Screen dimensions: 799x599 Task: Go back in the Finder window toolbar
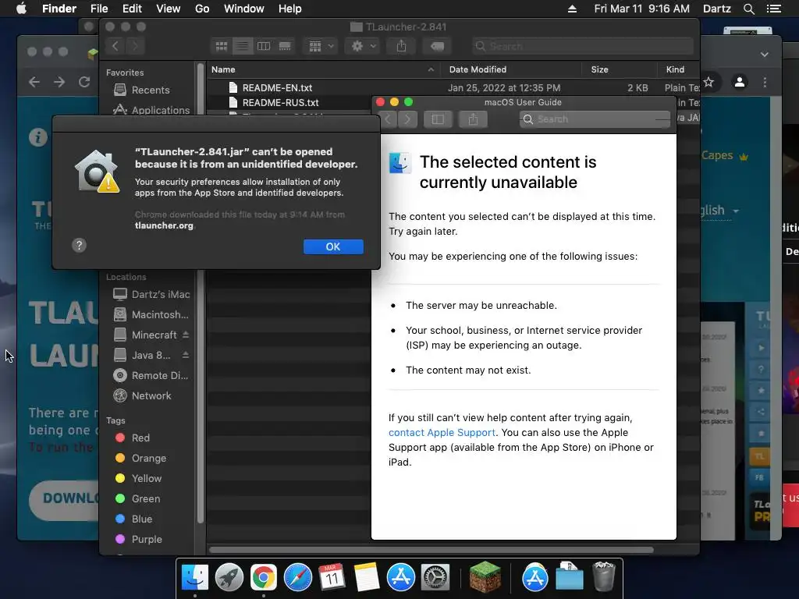[x=115, y=46]
